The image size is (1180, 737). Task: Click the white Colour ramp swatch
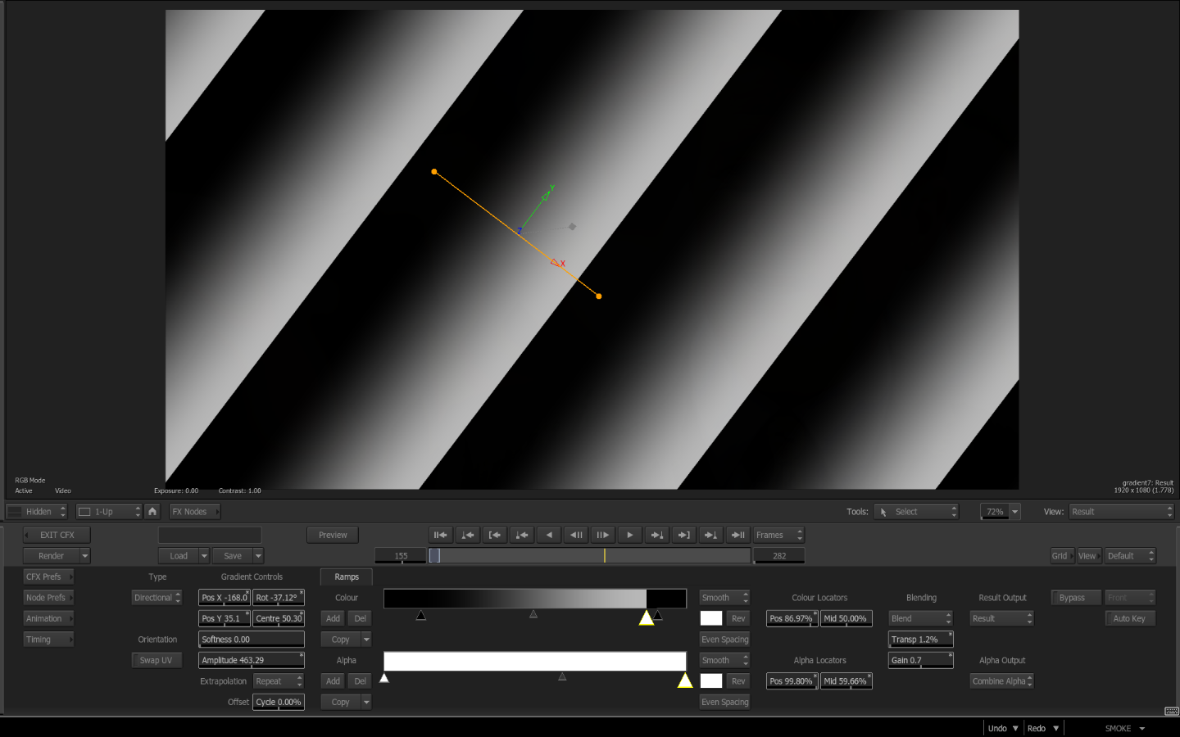pos(710,619)
